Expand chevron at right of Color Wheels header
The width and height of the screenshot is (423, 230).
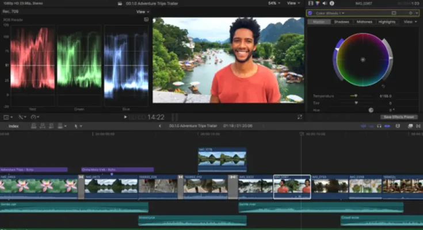417,13
